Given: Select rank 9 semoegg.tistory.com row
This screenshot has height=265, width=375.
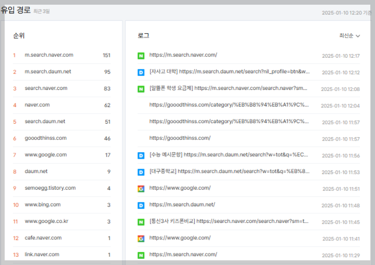Looking at the screenshot, I should click(62, 188).
